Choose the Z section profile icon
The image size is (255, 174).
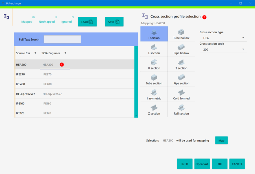click(x=154, y=110)
